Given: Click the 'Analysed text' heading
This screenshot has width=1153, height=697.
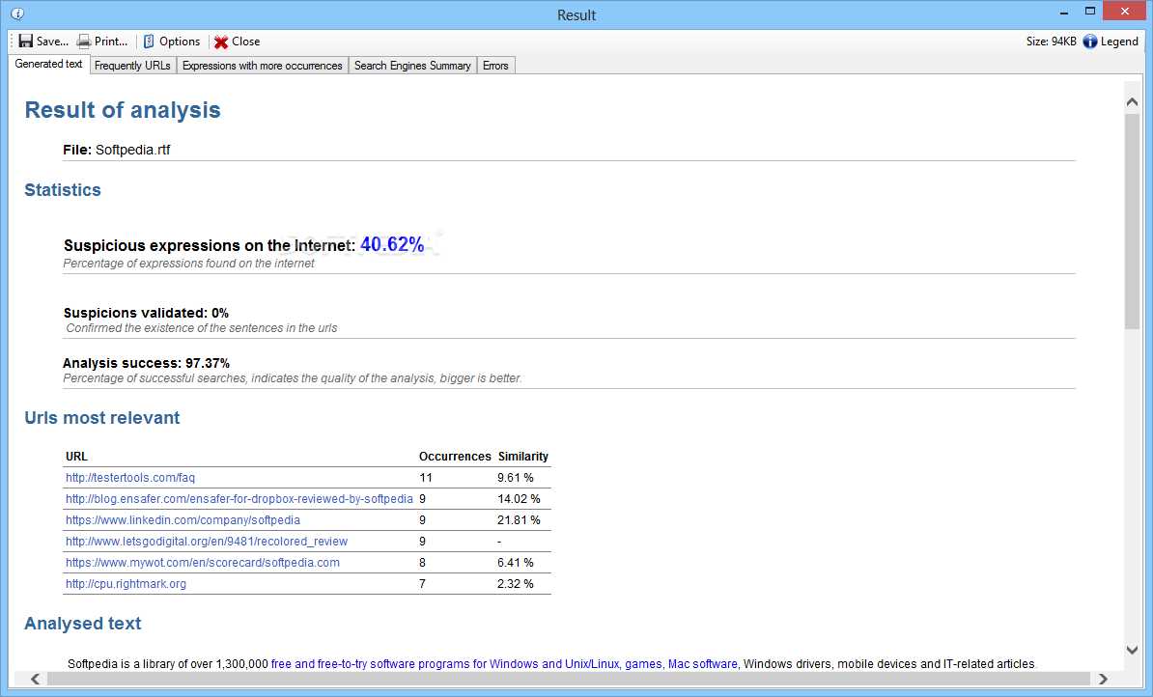Looking at the screenshot, I should pyautogui.click(x=82, y=624).
